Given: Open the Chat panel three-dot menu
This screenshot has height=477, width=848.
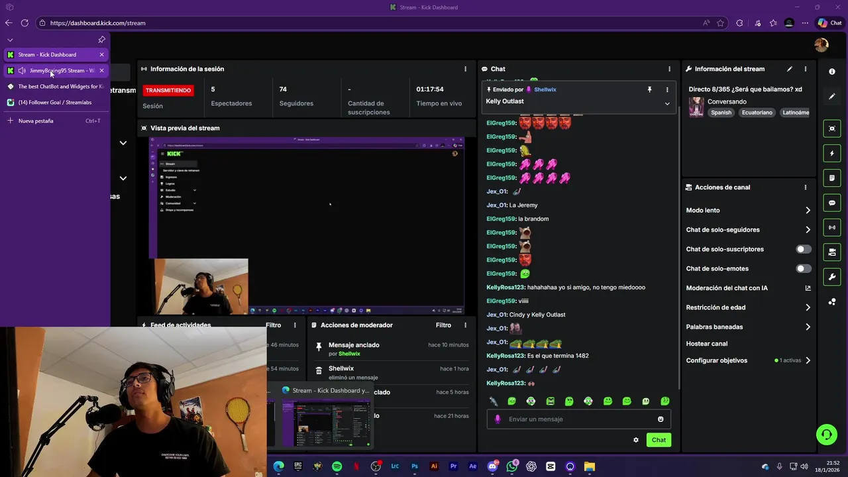Looking at the screenshot, I should point(669,69).
